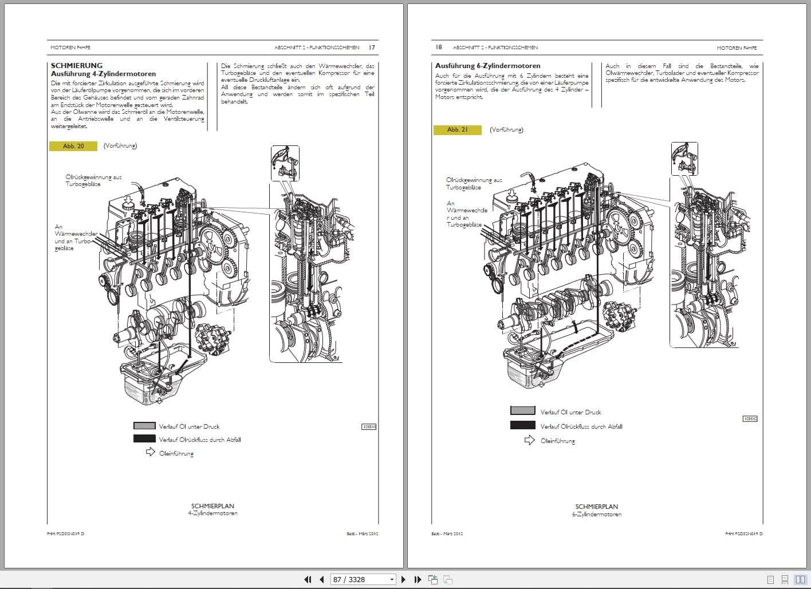The width and height of the screenshot is (811, 589).
Task: Click the '108512' figure reference box
Action: tap(750, 418)
